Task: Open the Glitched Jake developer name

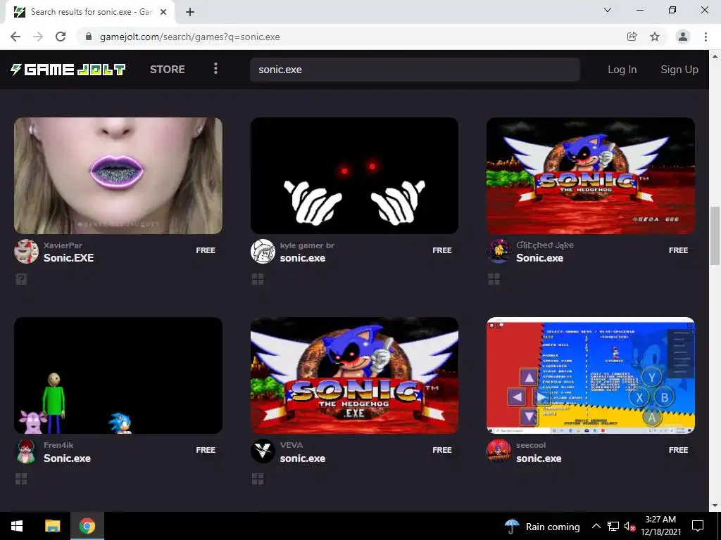Action: (x=545, y=245)
